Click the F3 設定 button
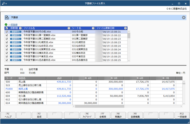The height and width of the screenshot is (124, 190). (39, 115)
